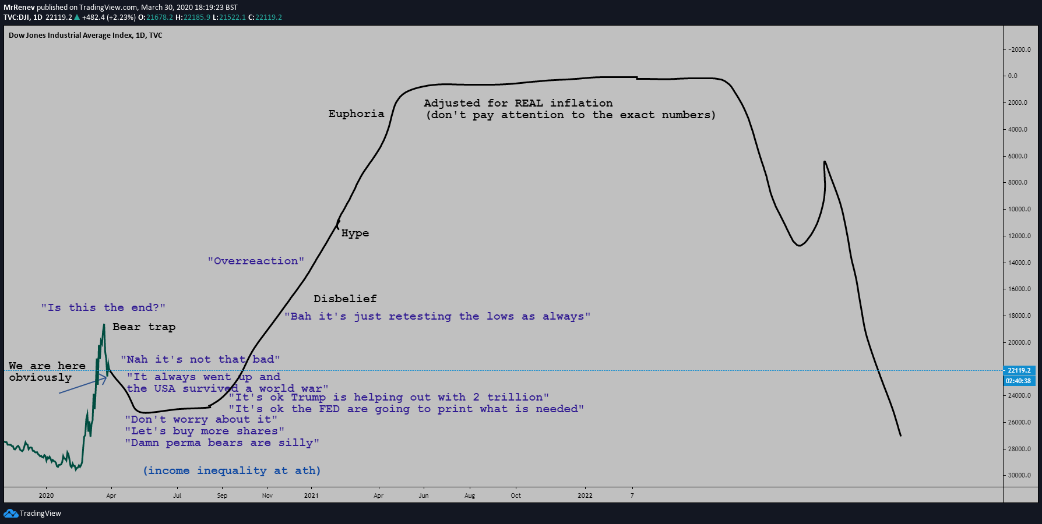Click the open value O:21678.2 in header

coord(156,17)
